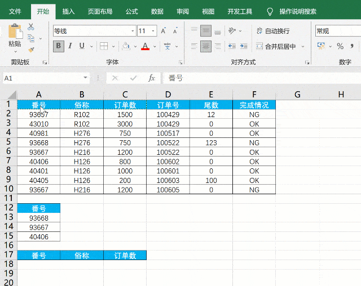
Task: Open 剪贴板 dialog launcher
Action: tap(45, 62)
